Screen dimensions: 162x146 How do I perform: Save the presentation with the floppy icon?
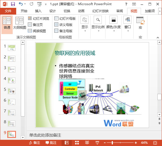pyautogui.click(x=13, y=4)
